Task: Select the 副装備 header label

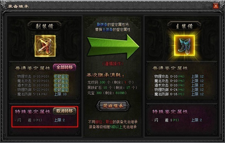Action: tap(45, 26)
